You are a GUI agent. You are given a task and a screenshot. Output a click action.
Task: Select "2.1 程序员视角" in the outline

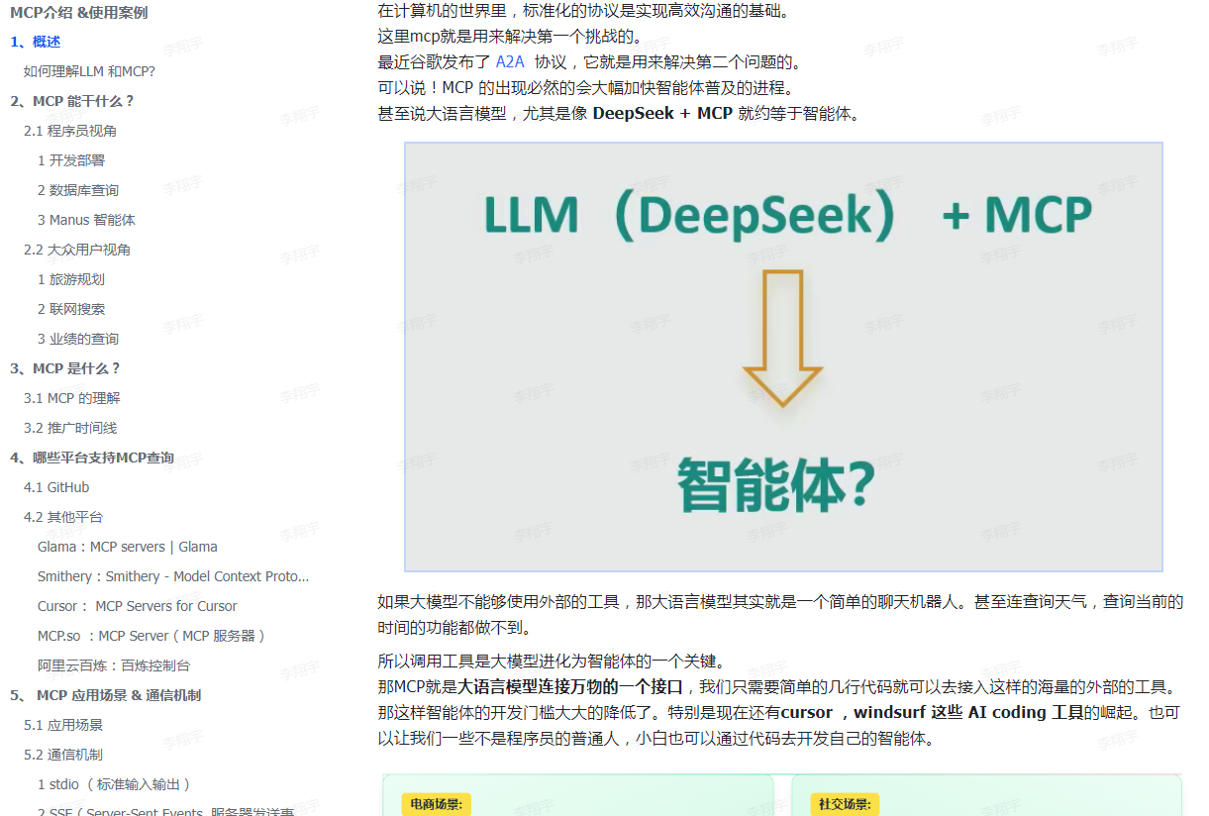point(70,131)
